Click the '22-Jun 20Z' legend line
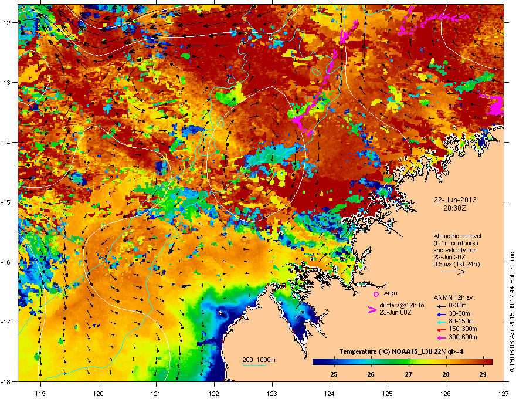Viewport: 516px width, 399px height. coord(450,257)
